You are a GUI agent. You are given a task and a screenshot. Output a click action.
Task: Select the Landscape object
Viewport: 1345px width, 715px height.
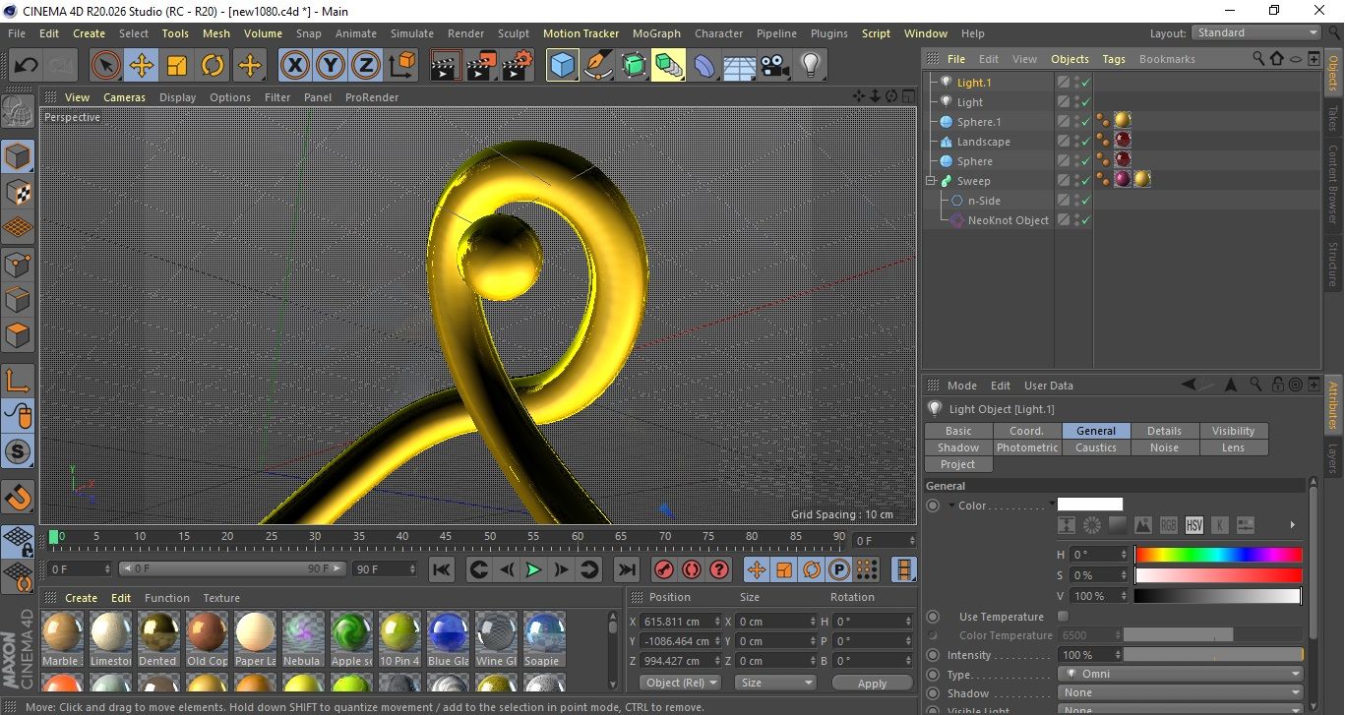click(983, 142)
